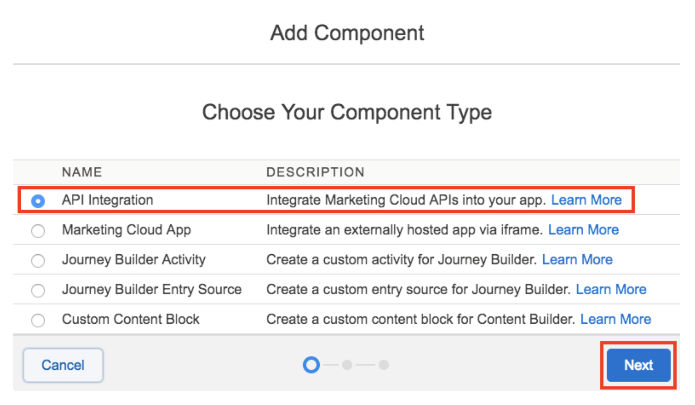Click the DESCRIPTION column header
The width and height of the screenshot is (695, 405).
coord(315,172)
